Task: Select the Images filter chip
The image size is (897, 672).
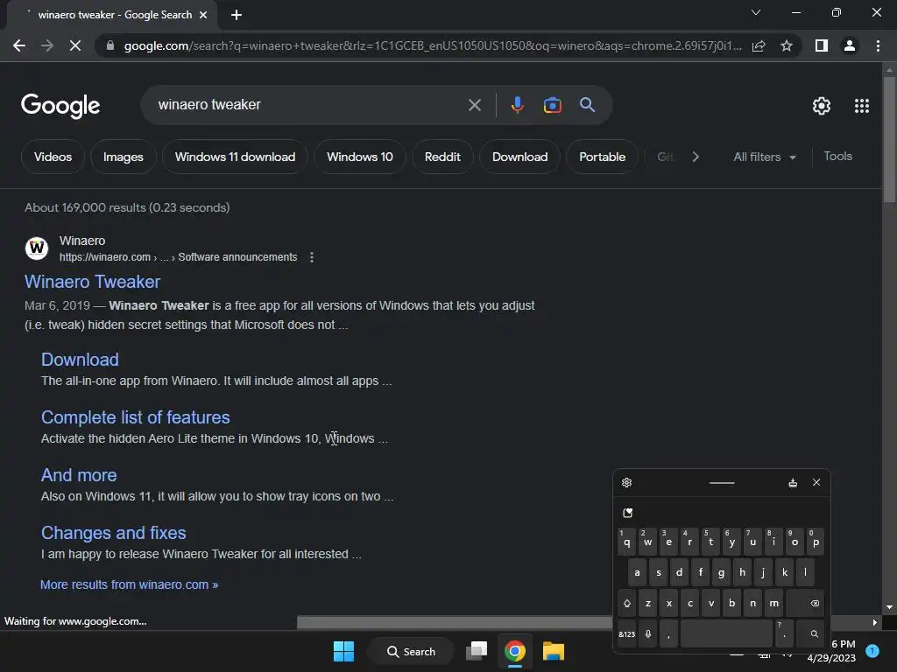Action: pyautogui.click(x=123, y=157)
